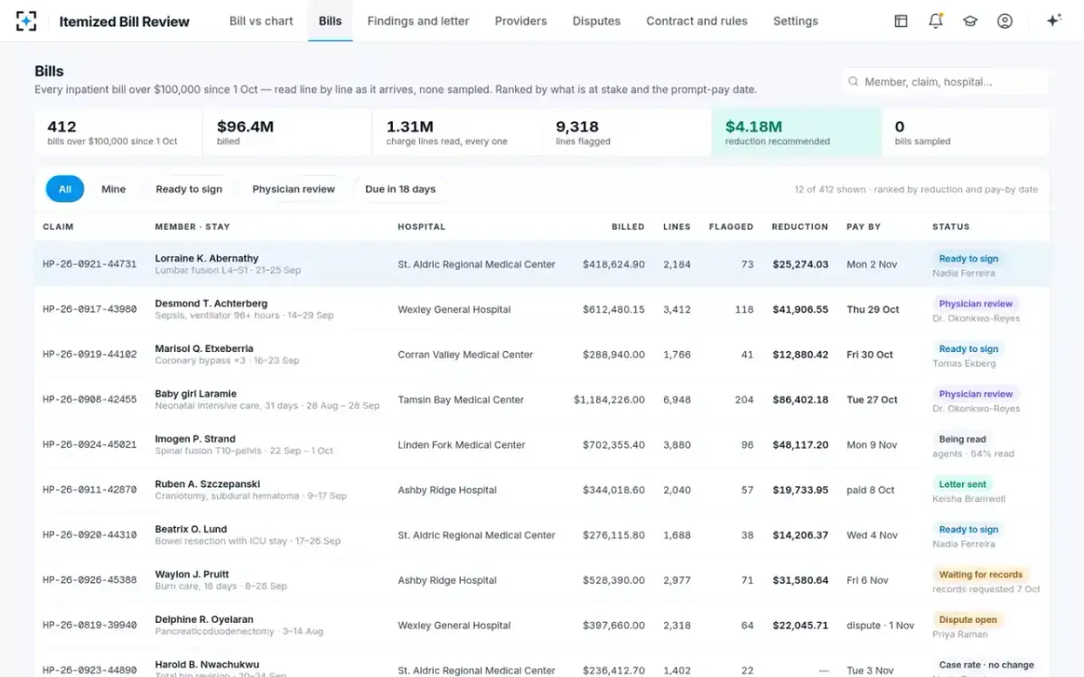The image size is (1084, 677).
Task: Click the search magnifier icon
Action: (853, 81)
